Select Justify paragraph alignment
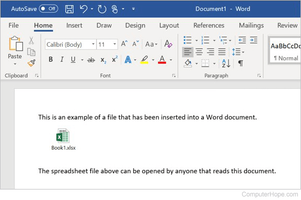This screenshot has width=301, height=200. point(222,52)
